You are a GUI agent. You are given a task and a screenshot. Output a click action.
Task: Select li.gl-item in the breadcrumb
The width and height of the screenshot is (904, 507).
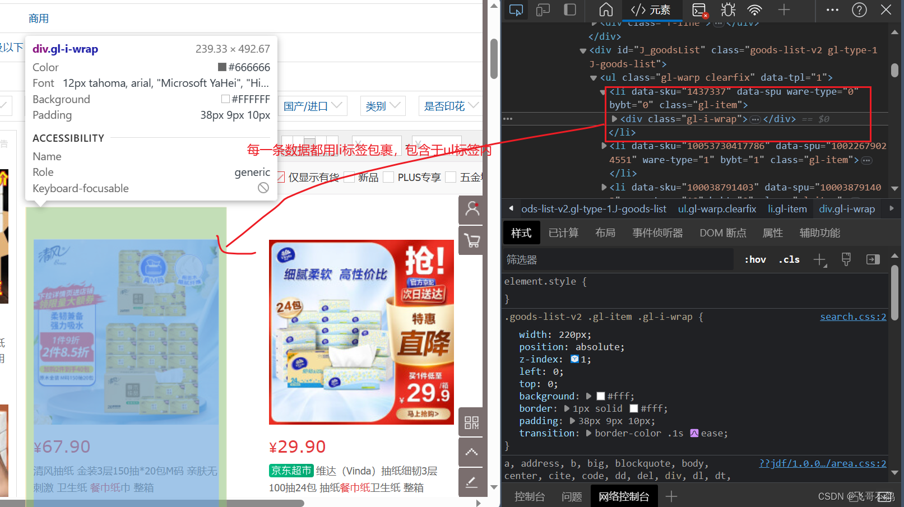787,209
